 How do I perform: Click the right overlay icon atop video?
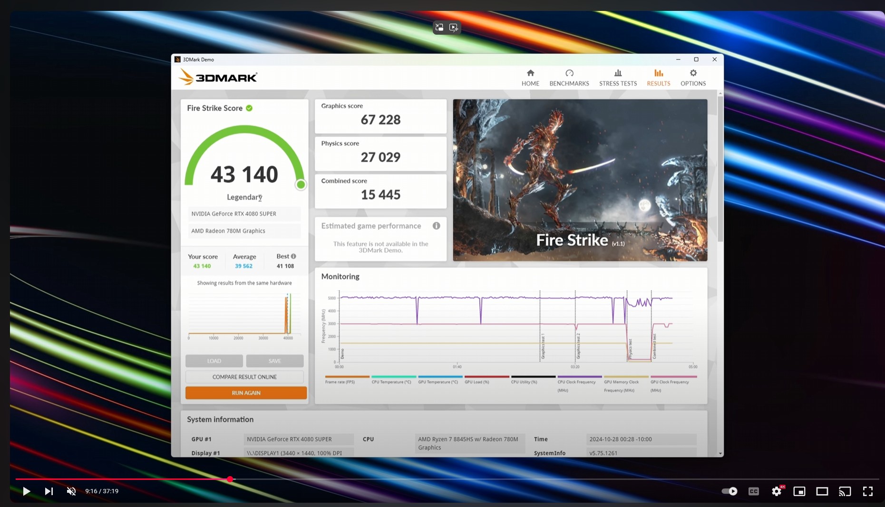pyautogui.click(x=454, y=28)
